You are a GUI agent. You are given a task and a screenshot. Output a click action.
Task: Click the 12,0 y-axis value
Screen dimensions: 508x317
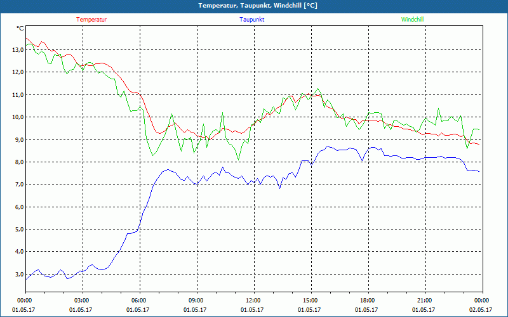[18, 72]
